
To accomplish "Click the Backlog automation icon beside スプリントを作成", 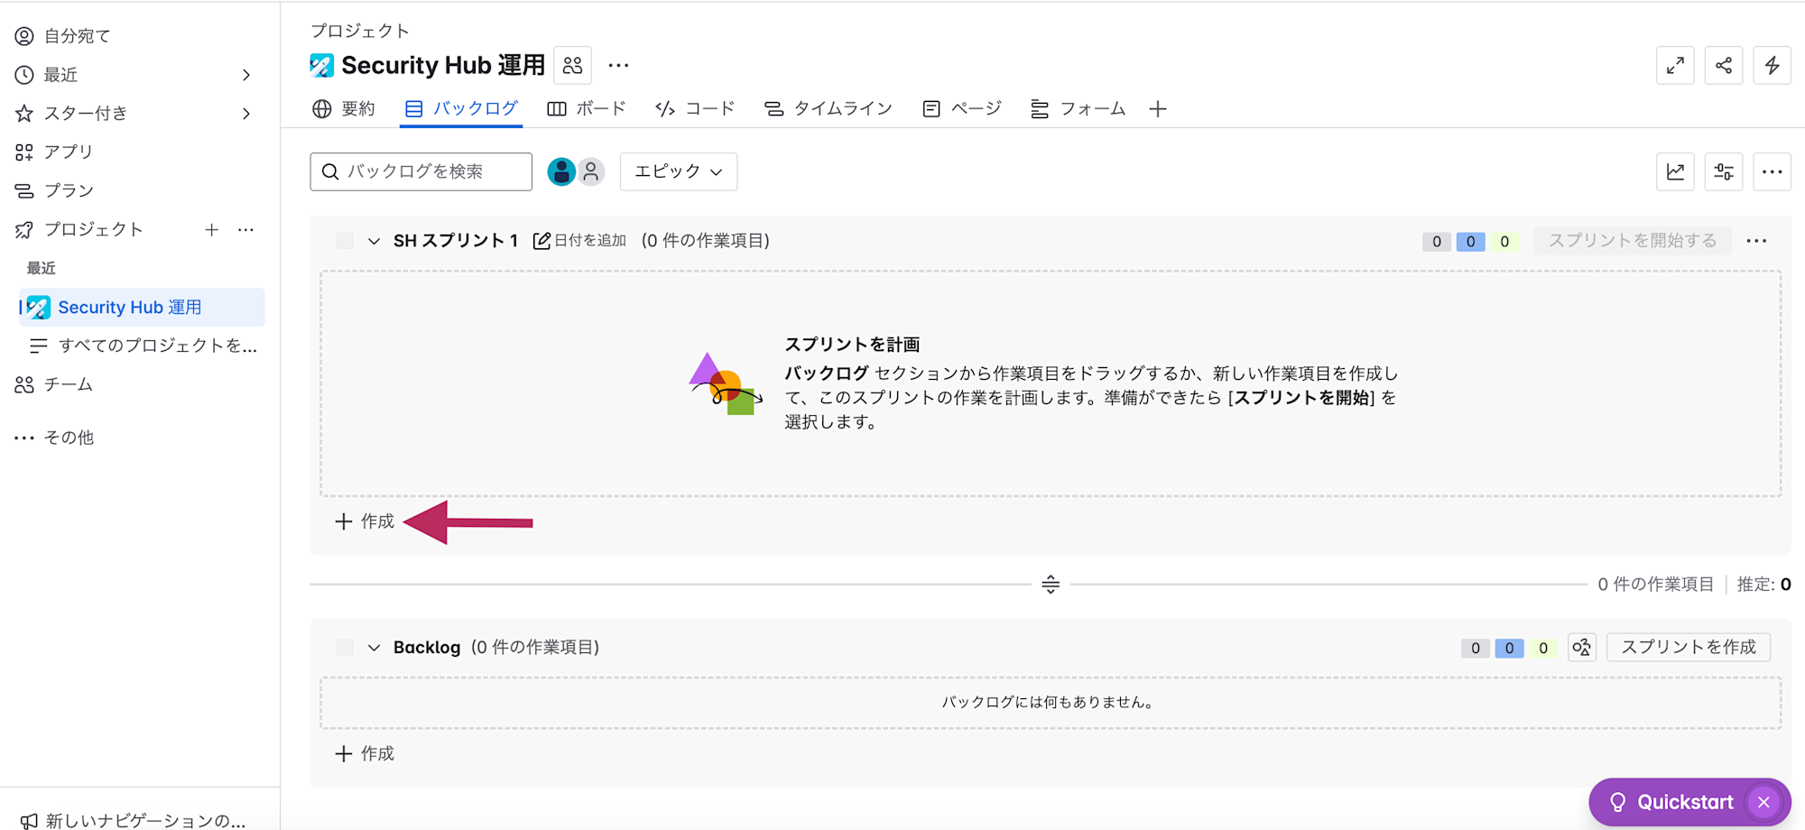I will point(1581,647).
